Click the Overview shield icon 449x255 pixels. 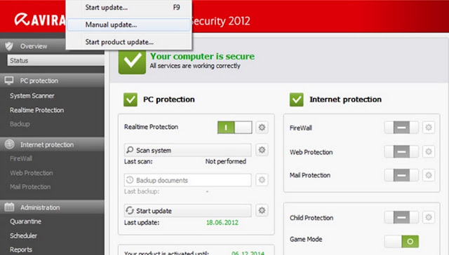(x=9, y=46)
